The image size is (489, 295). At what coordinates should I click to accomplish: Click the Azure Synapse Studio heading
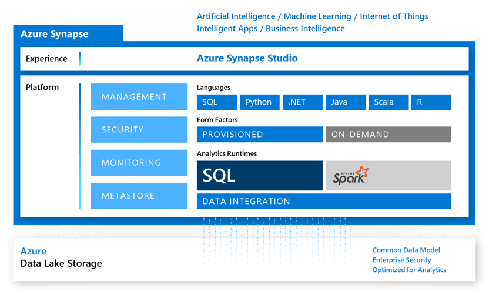tap(247, 58)
